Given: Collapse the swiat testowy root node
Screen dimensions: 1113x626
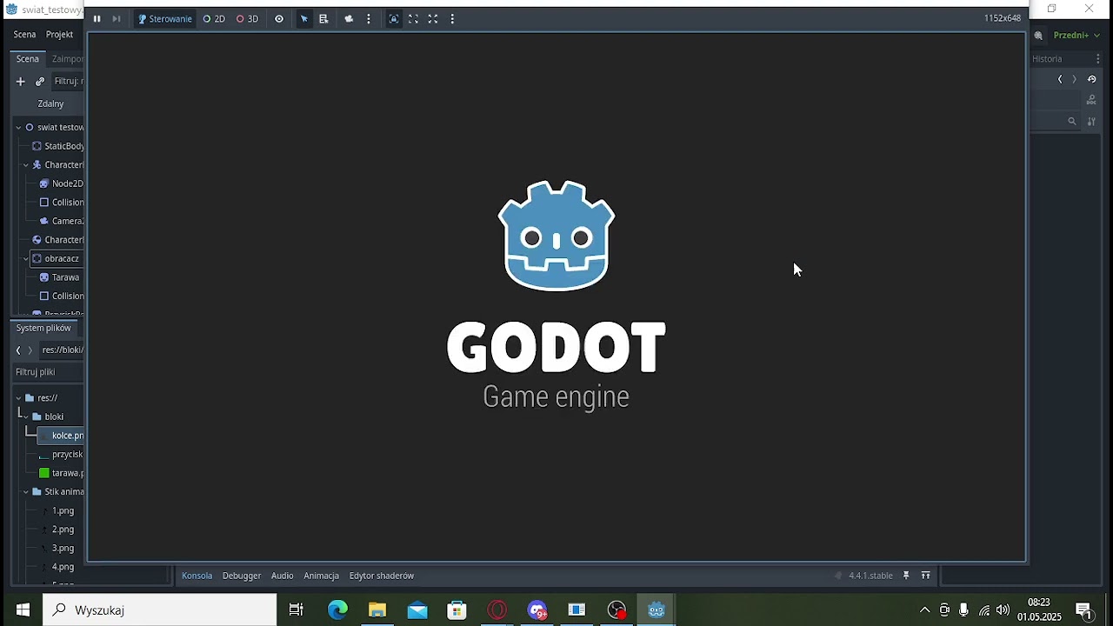Looking at the screenshot, I should coord(18,127).
